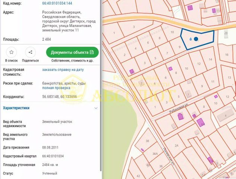This screenshot has width=236, height=179.
Task: Click the info panel vertical scrollbar
Action: pyautogui.click(x=101, y=85)
